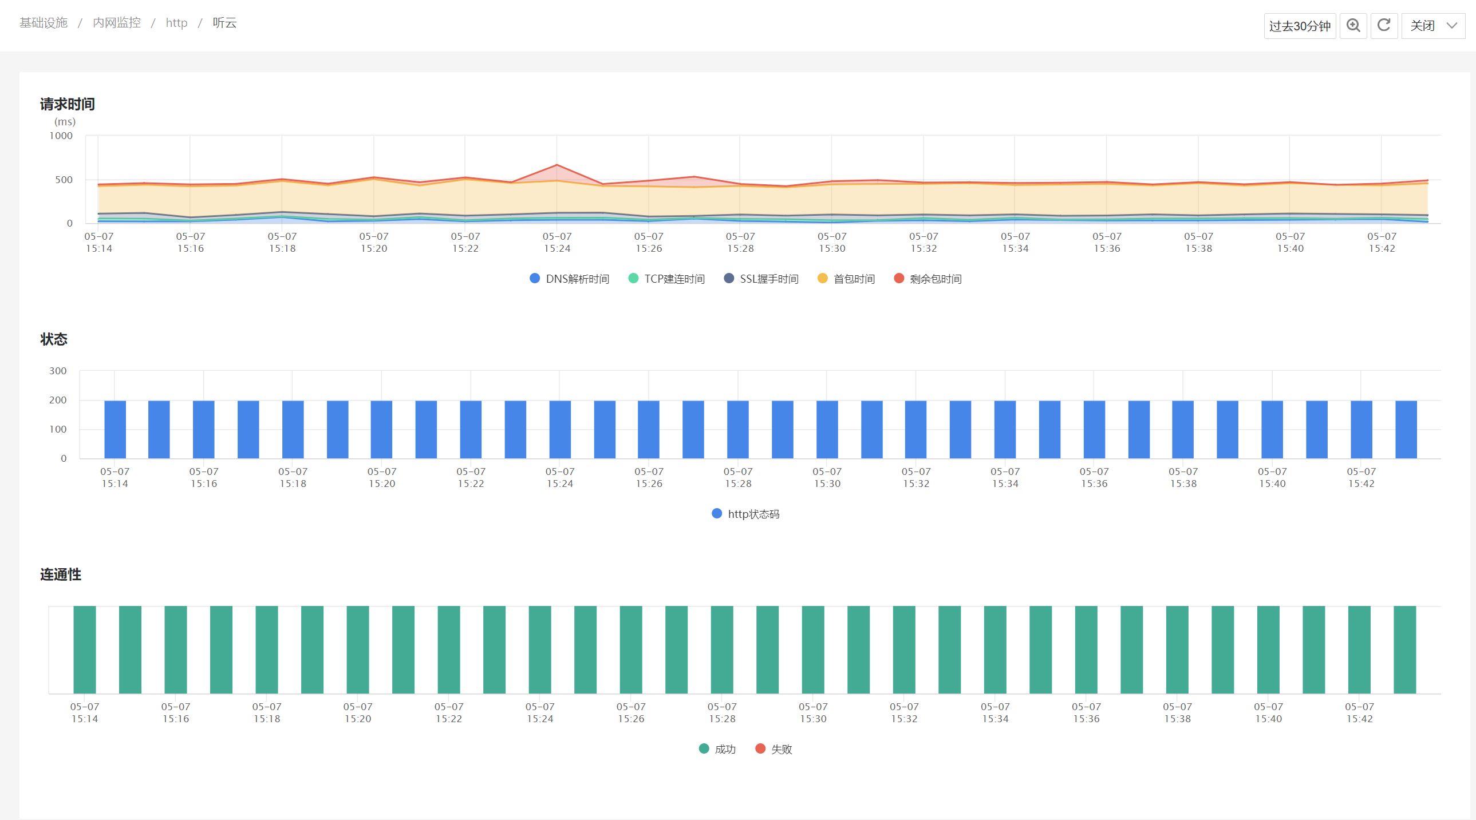The width and height of the screenshot is (1476, 820).
Task: Toggle 失败 legend in connectivity chart
Action: point(773,749)
